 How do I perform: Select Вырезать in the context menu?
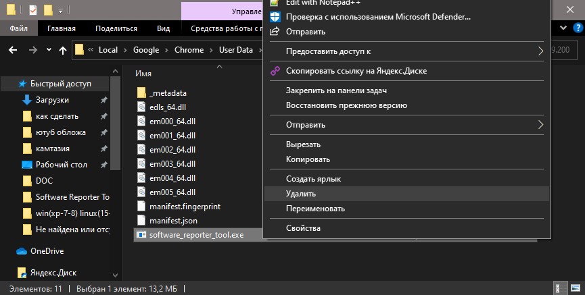(x=406, y=144)
